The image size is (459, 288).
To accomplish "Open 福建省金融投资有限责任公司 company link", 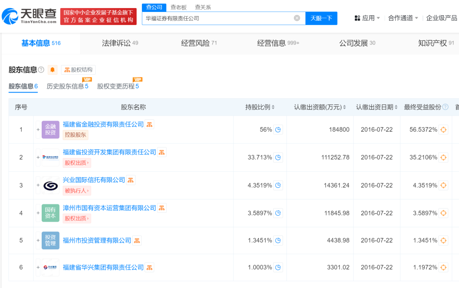I will pyautogui.click(x=103, y=124).
